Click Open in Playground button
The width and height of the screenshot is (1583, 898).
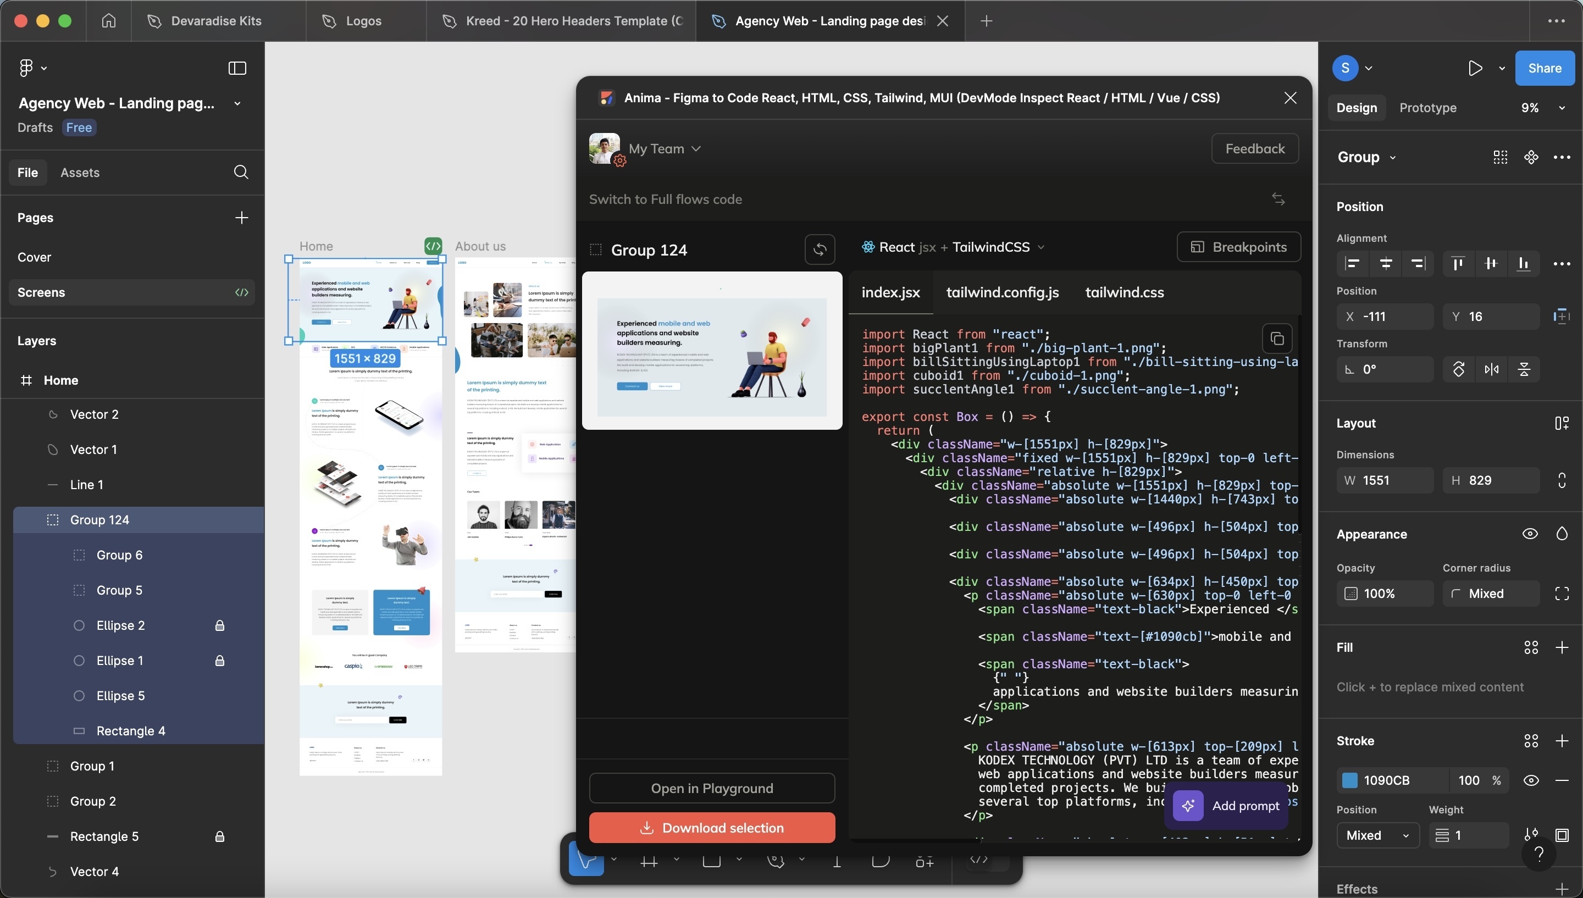pos(712,788)
